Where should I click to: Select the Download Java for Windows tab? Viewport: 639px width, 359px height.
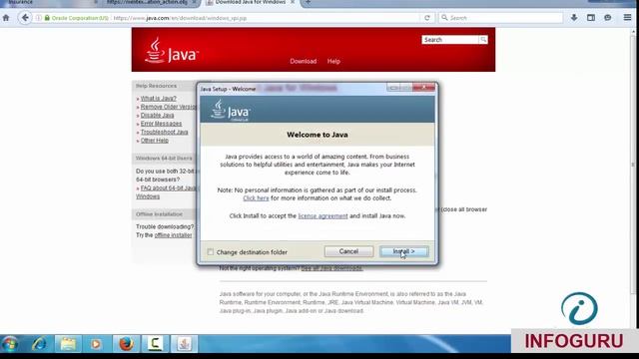(x=251, y=3)
